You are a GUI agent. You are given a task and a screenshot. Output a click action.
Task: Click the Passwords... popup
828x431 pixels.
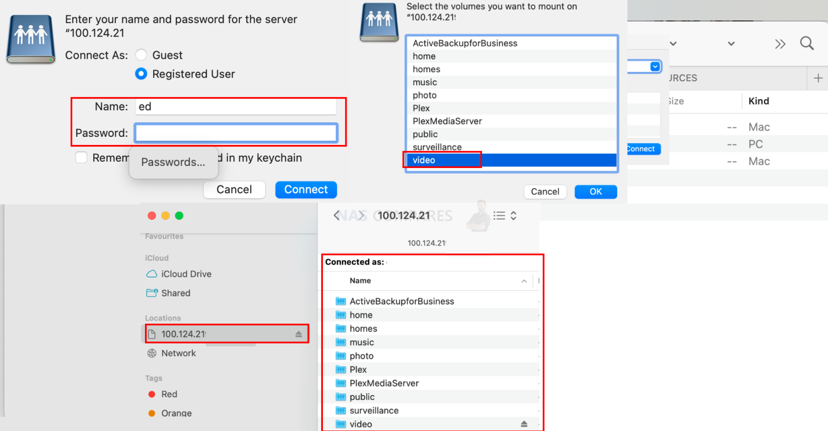tap(173, 162)
